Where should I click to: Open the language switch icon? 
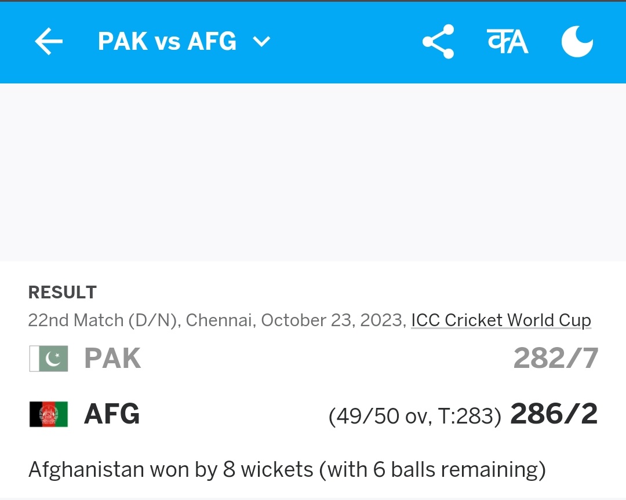(x=507, y=42)
